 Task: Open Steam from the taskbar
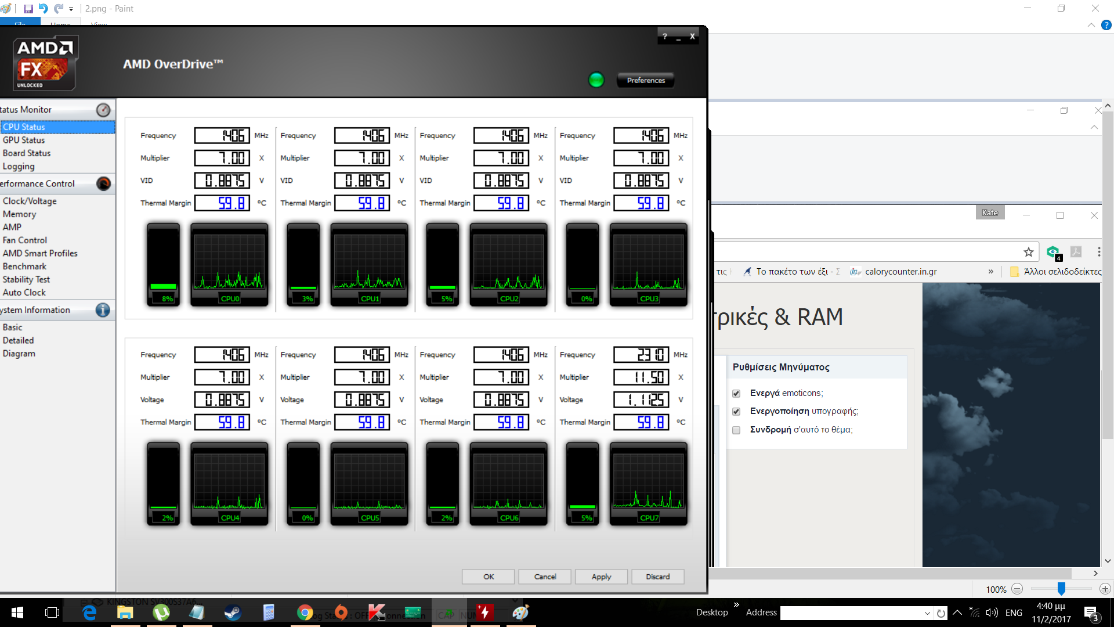[233, 612]
